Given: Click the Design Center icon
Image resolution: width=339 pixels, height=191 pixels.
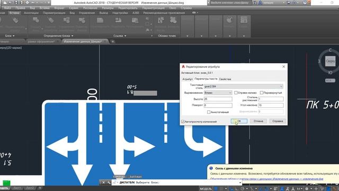Looking at the screenshot, I should (244, 20).
